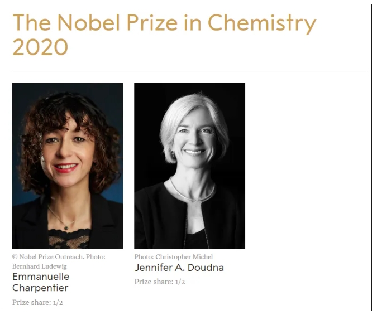Click "Prize share: 1/2" under Charpentier
This screenshot has width=377, height=315.
37,303
